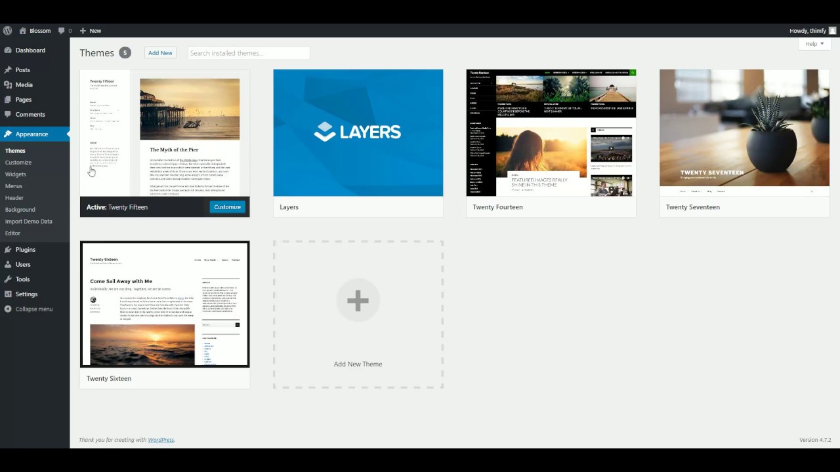
Task: Select Menus submenu item
Action: (14, 186)
